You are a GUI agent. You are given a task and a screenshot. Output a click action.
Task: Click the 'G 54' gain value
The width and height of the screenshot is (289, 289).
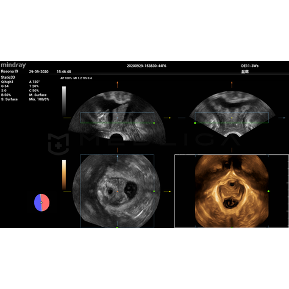click(x=5, y=86)
